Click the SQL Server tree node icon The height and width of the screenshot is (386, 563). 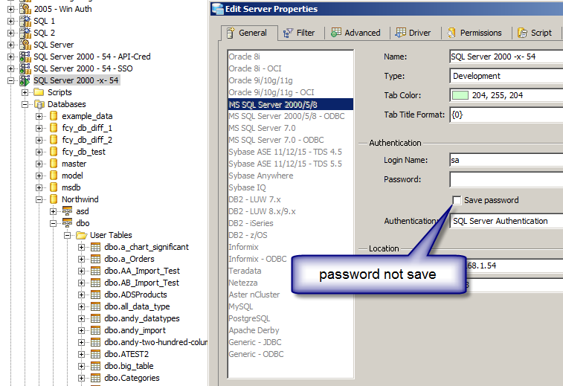click(x=25, y=45)
